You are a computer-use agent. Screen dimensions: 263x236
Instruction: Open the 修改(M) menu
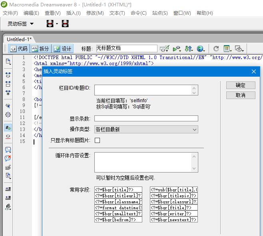click(95, 13)
